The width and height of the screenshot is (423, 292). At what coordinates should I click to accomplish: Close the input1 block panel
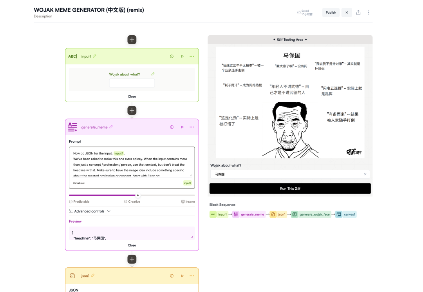tap(132, 96)
